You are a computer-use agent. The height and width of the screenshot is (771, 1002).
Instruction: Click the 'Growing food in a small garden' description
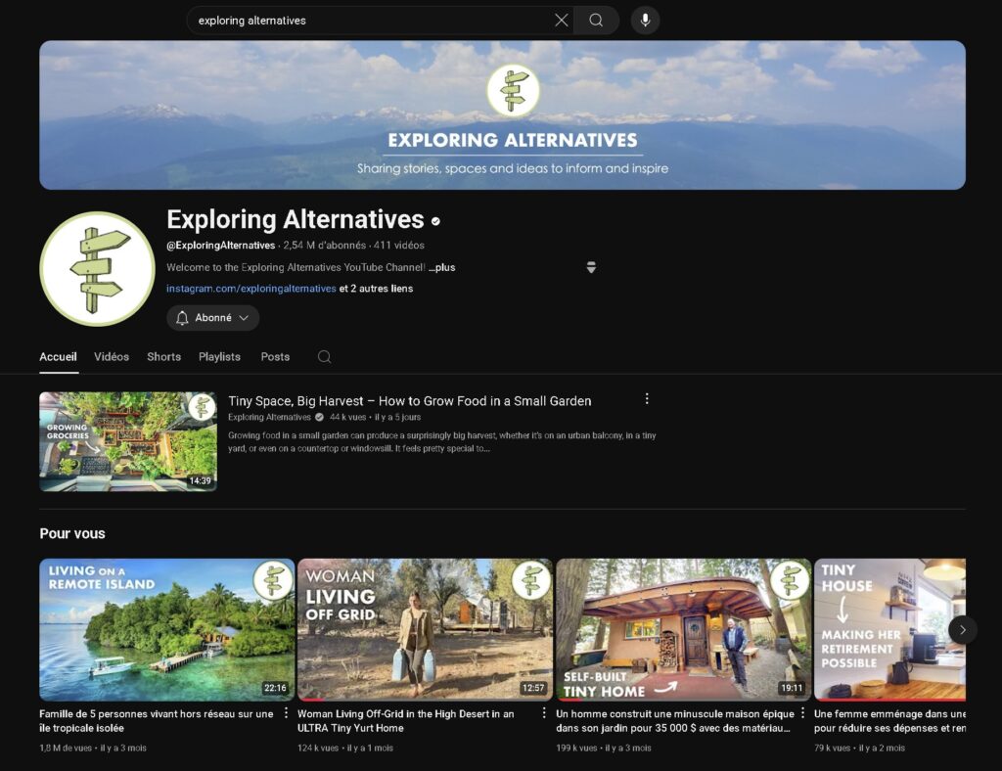(x=442, y=441)
